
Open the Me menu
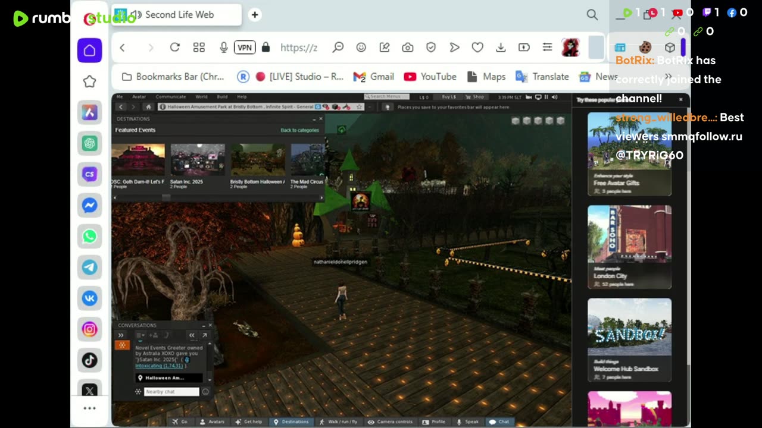[120, 96]
